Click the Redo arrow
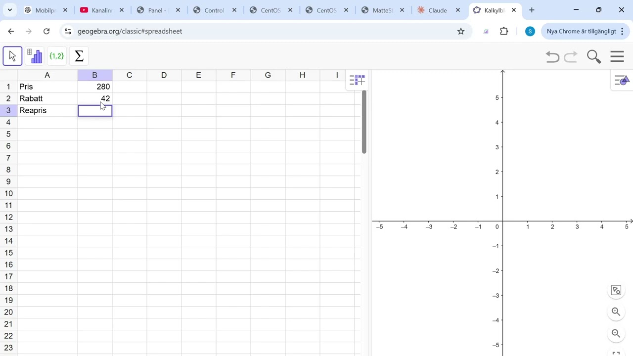 [571, 56]
